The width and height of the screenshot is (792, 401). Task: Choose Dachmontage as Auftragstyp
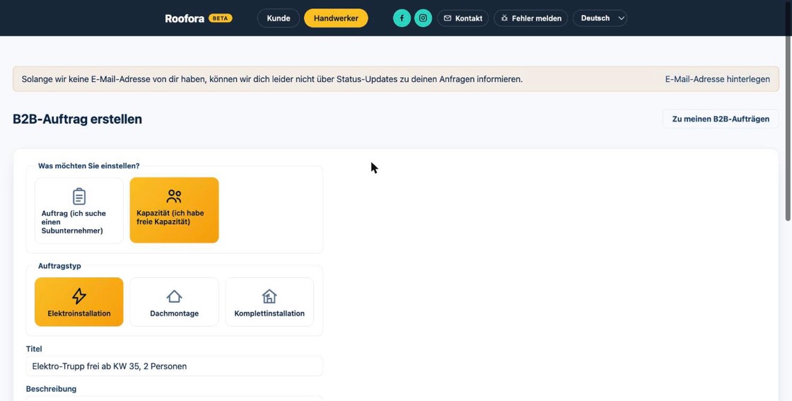pyautogui.click(x=174, y=302)
